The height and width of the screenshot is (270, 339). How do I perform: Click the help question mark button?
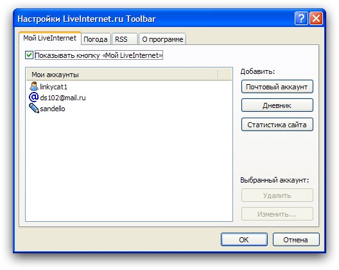[x=301, y=19]
